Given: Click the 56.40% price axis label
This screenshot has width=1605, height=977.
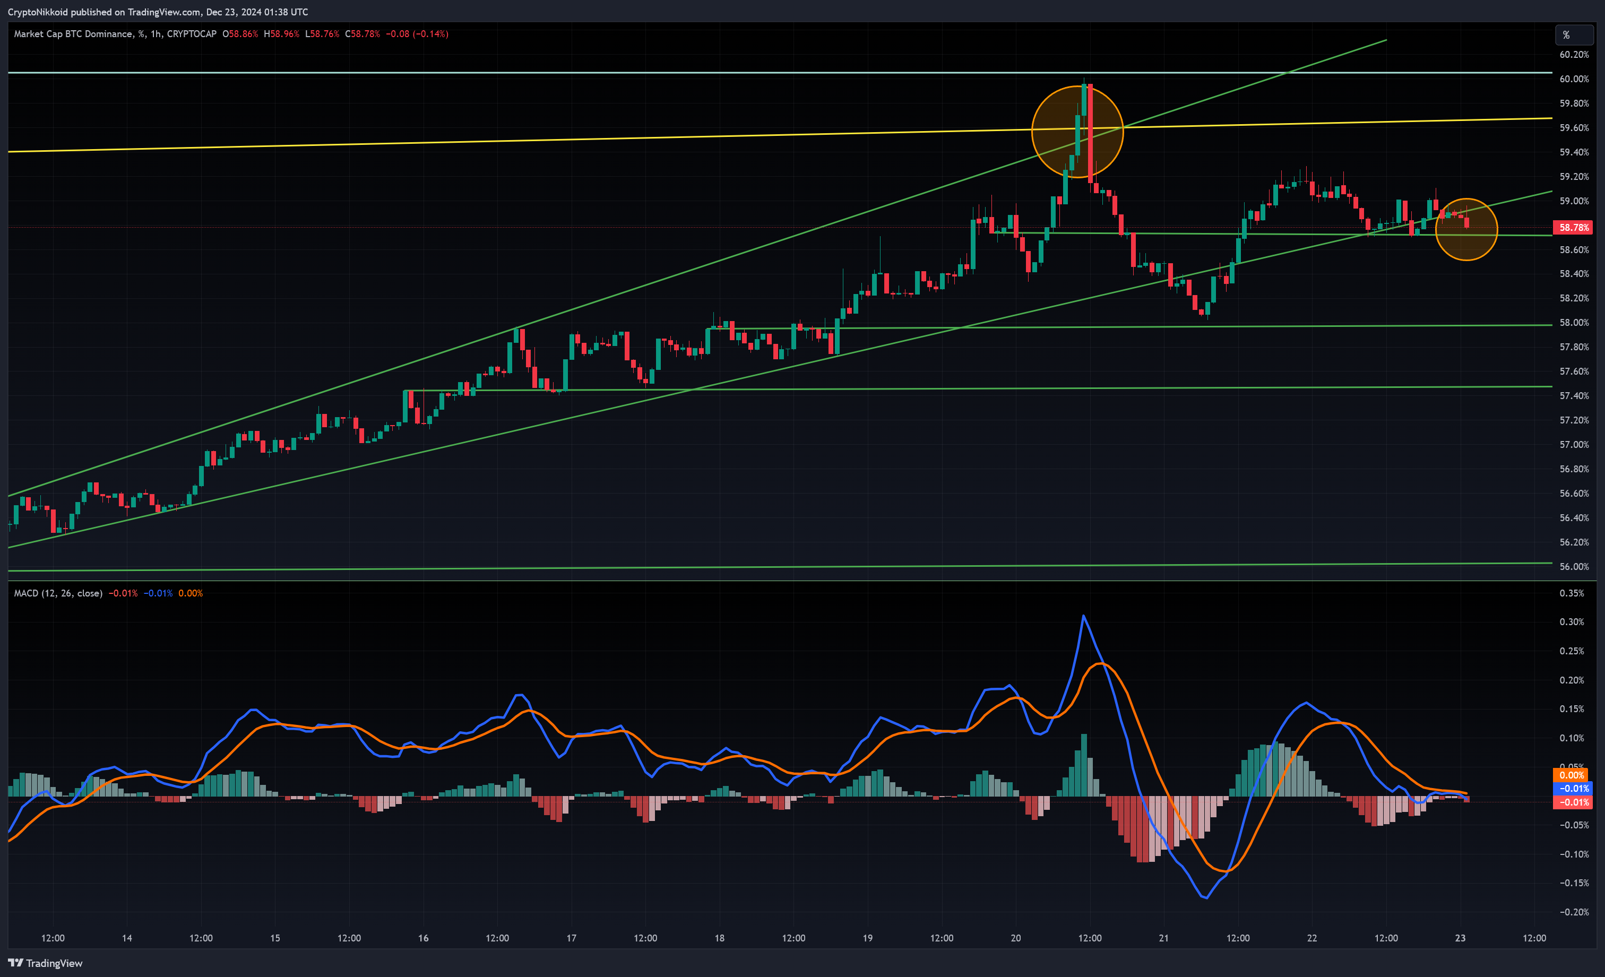Looking at the screenshot, I should 1574,518.
